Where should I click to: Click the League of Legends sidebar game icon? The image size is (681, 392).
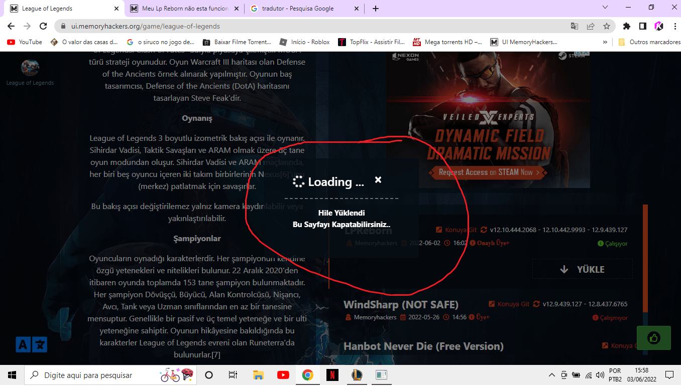pyautogui.click(x=30, y=68)
